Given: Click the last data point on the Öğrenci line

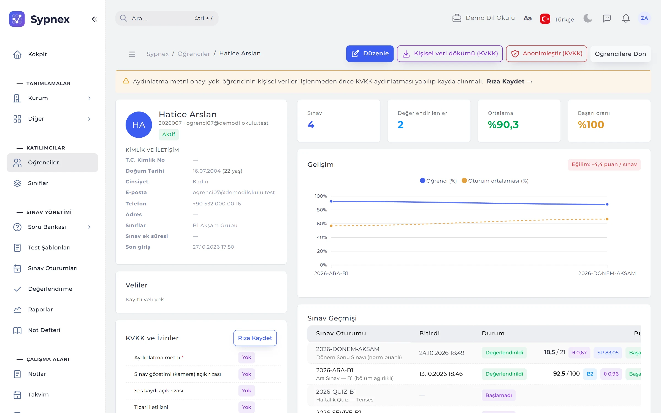Looking at the screenshot, I should click(x=607, y=204).
